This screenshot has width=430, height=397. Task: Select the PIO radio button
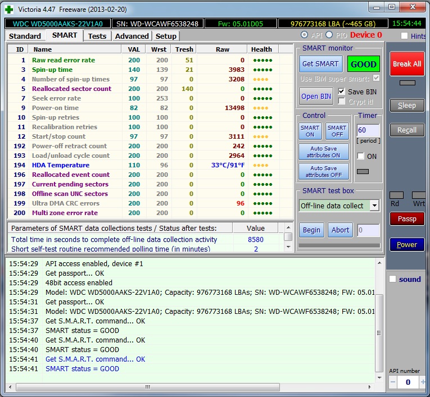(x=329, y=35)
